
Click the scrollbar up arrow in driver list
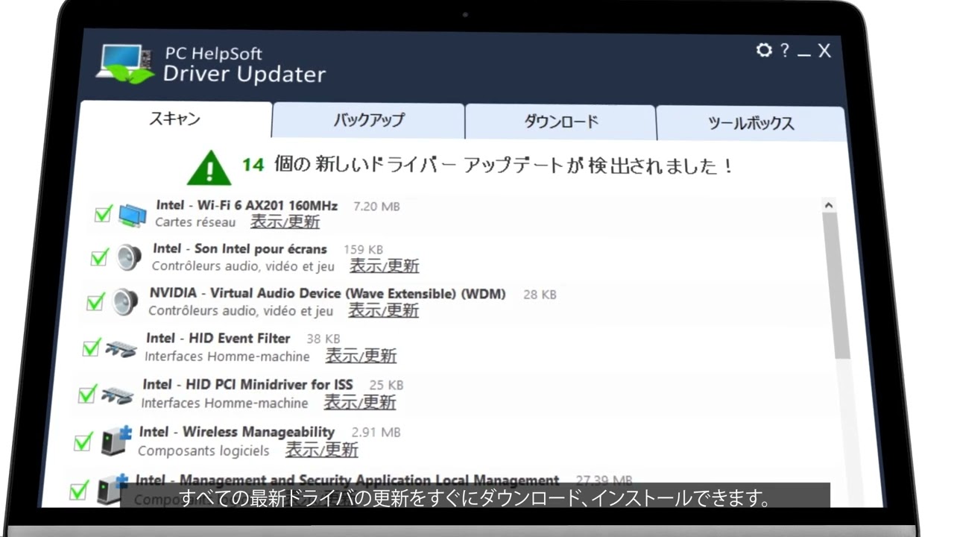click(828, 204)
